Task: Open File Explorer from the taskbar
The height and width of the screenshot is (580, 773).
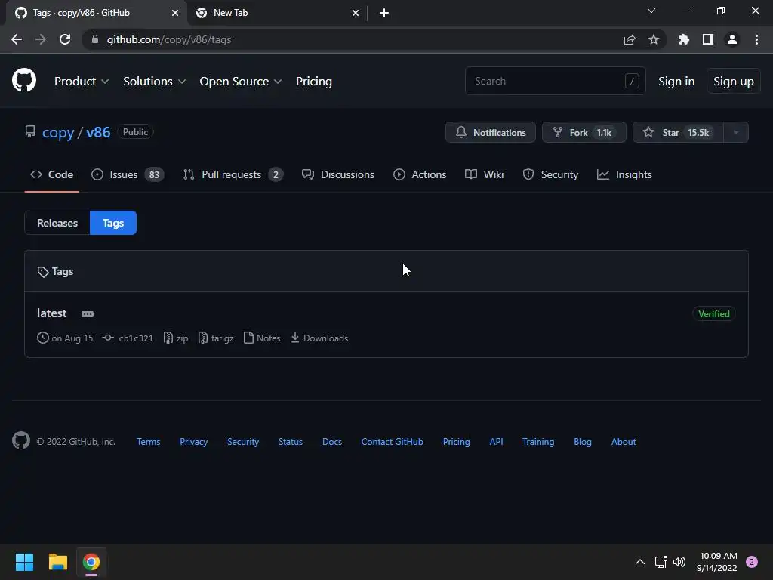Action: [57, 562]
